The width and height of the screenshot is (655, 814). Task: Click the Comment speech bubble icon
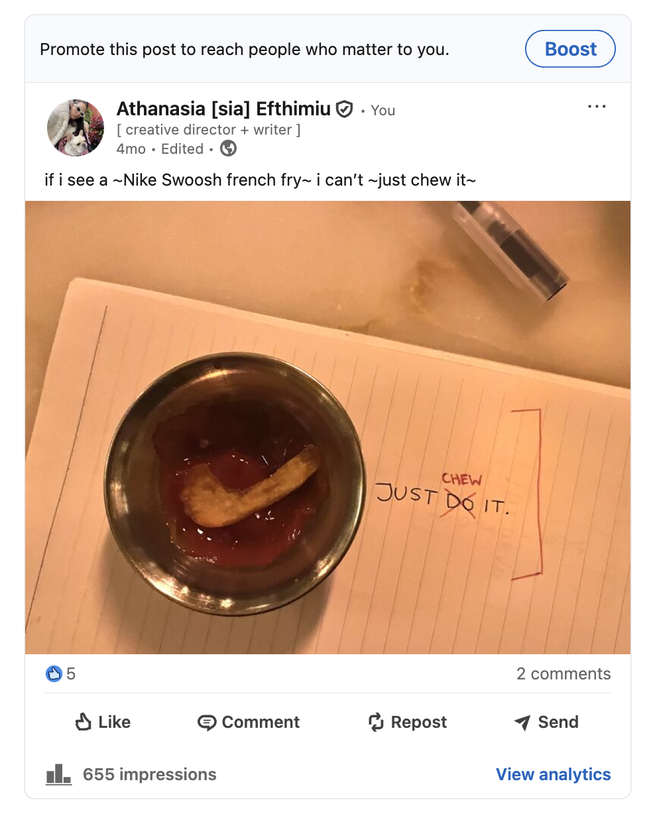[207, 723]
